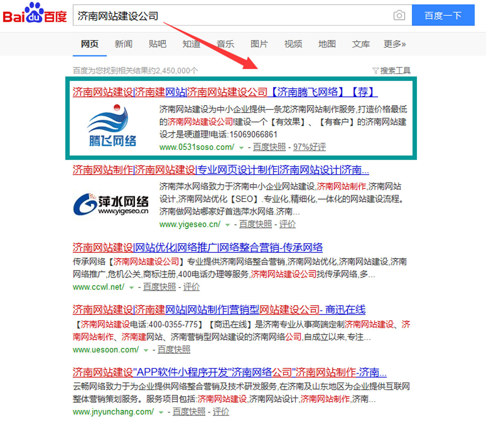This screenshot has height=422, width=486.
Task: Switch to the 贴吧 tab
Action: coord(157,44)
